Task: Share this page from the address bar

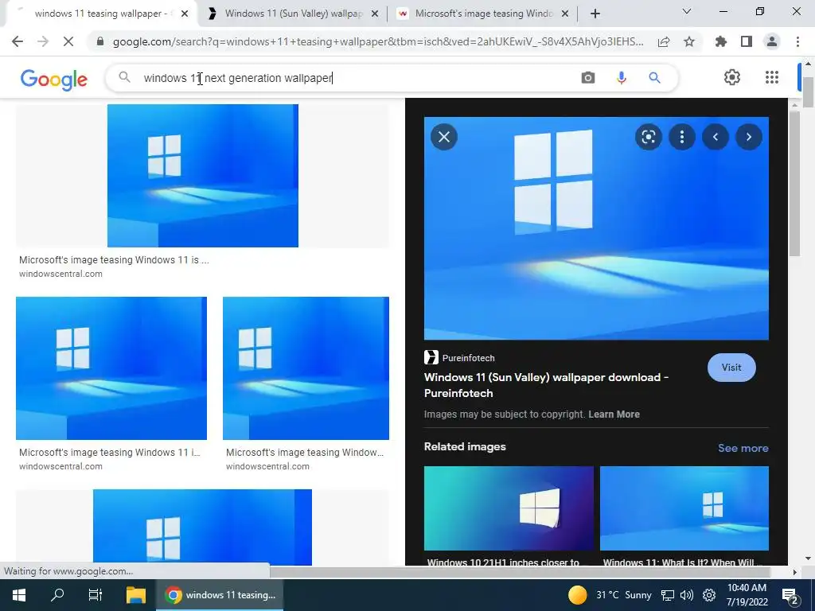Action: click(664, 41)
